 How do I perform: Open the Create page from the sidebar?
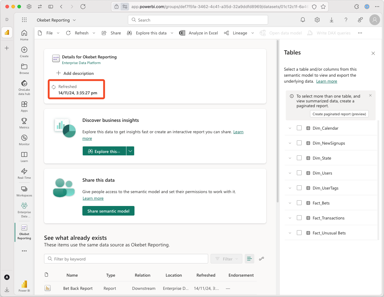click(24, 52)
